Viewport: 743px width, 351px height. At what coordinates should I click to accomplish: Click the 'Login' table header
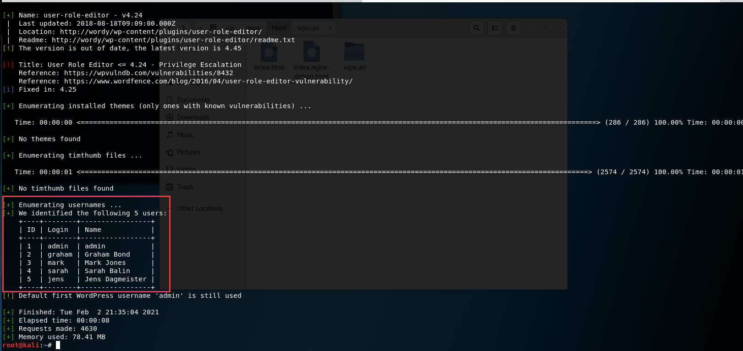point(58,230)
